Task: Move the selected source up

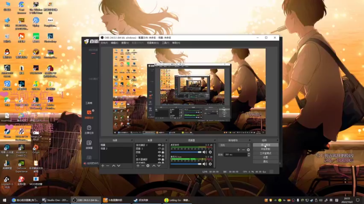Action: click(154, 166)
